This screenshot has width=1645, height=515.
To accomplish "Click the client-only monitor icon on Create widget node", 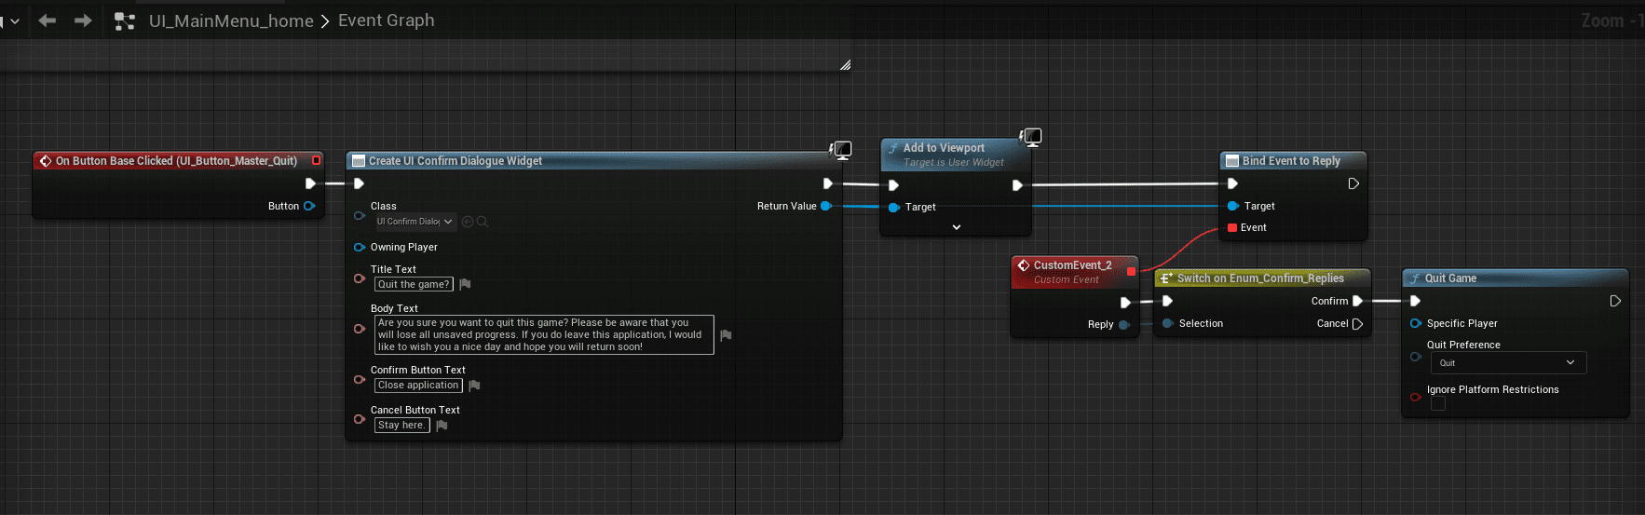I will click(841, 150).
